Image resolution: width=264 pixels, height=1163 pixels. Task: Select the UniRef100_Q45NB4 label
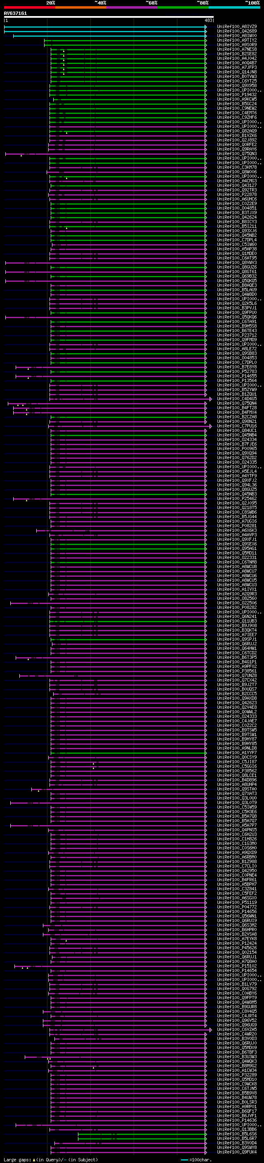pyautogui.click(x=237, y=435)
